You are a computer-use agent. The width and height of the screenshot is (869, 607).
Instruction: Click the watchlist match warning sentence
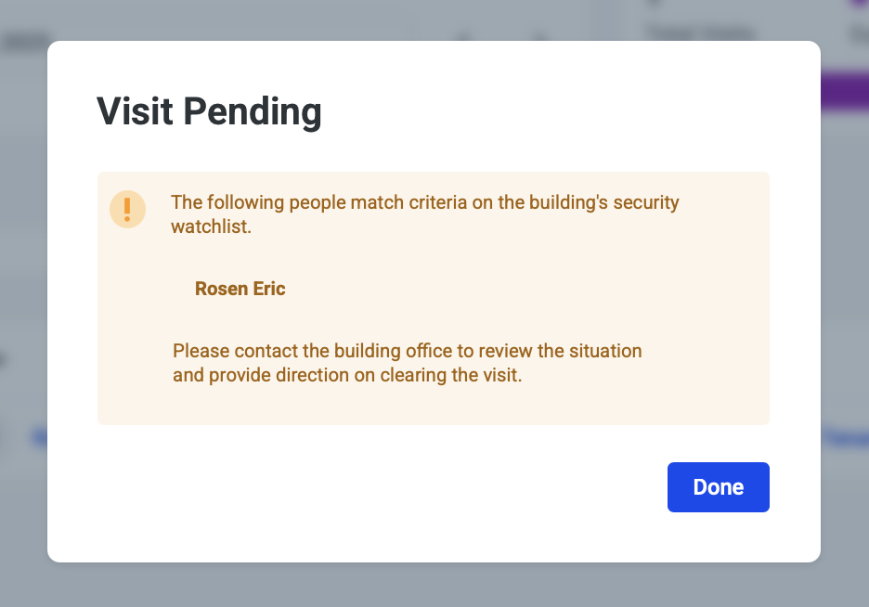click(424, 202)
